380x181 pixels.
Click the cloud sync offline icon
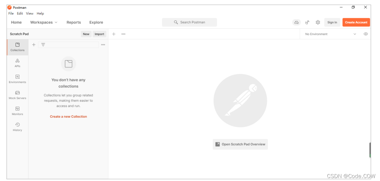tap(296, 22)
